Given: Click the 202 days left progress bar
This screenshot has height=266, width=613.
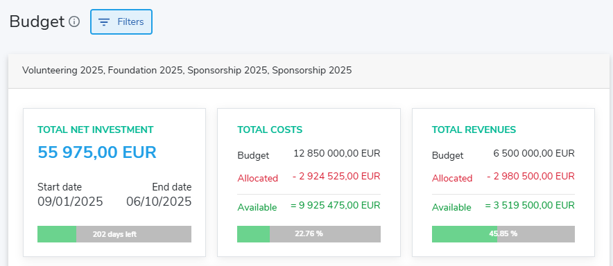Looking at the screenshot, I should click(114, 234).
